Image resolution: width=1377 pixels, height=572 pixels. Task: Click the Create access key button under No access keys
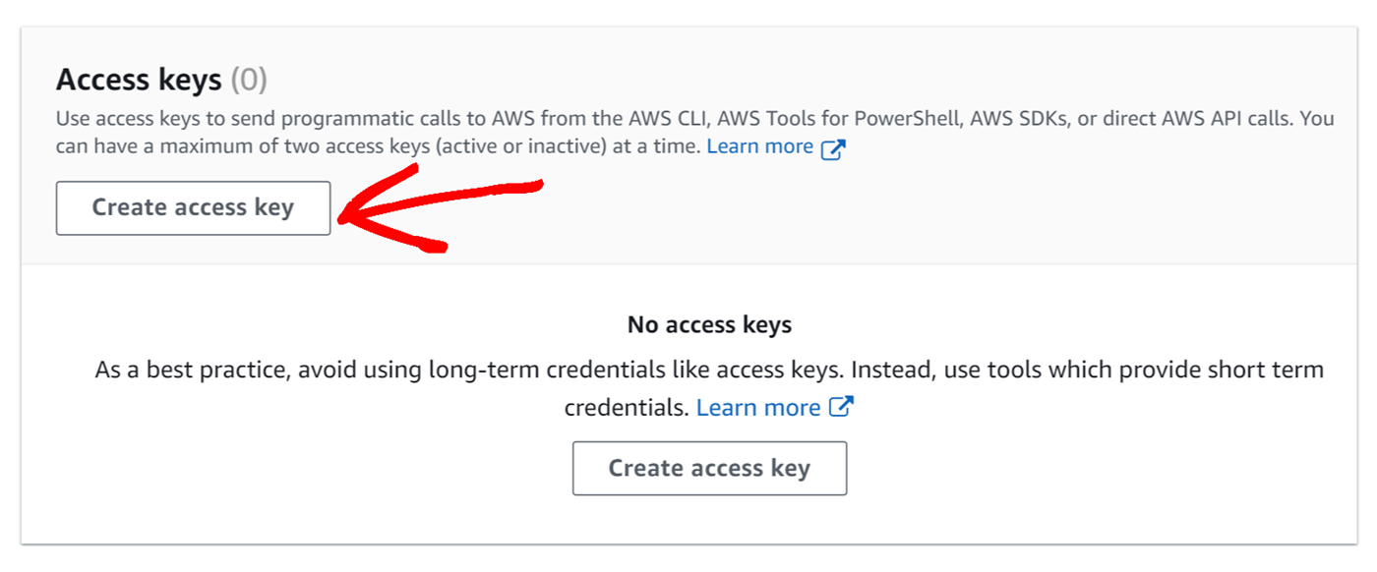(709, 468)
